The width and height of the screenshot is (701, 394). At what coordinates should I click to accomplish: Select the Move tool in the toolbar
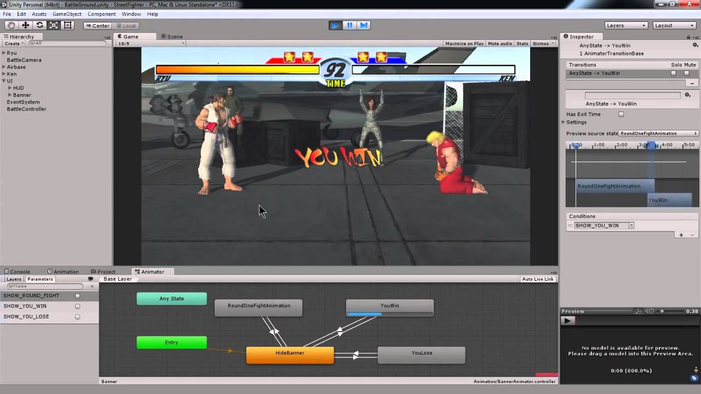pos(25,25)
